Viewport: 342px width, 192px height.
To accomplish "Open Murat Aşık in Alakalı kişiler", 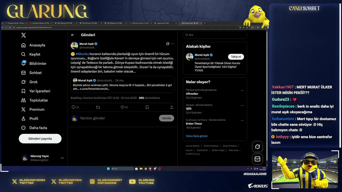I will pos(202,55).
